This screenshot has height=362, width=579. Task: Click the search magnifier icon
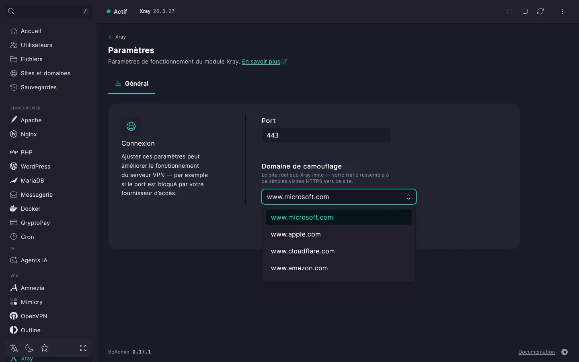(11, 11)
